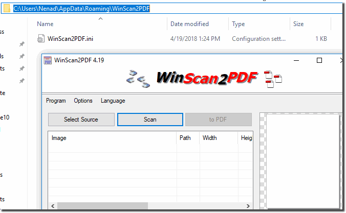Sort files by the Name column

coord(45,24)
